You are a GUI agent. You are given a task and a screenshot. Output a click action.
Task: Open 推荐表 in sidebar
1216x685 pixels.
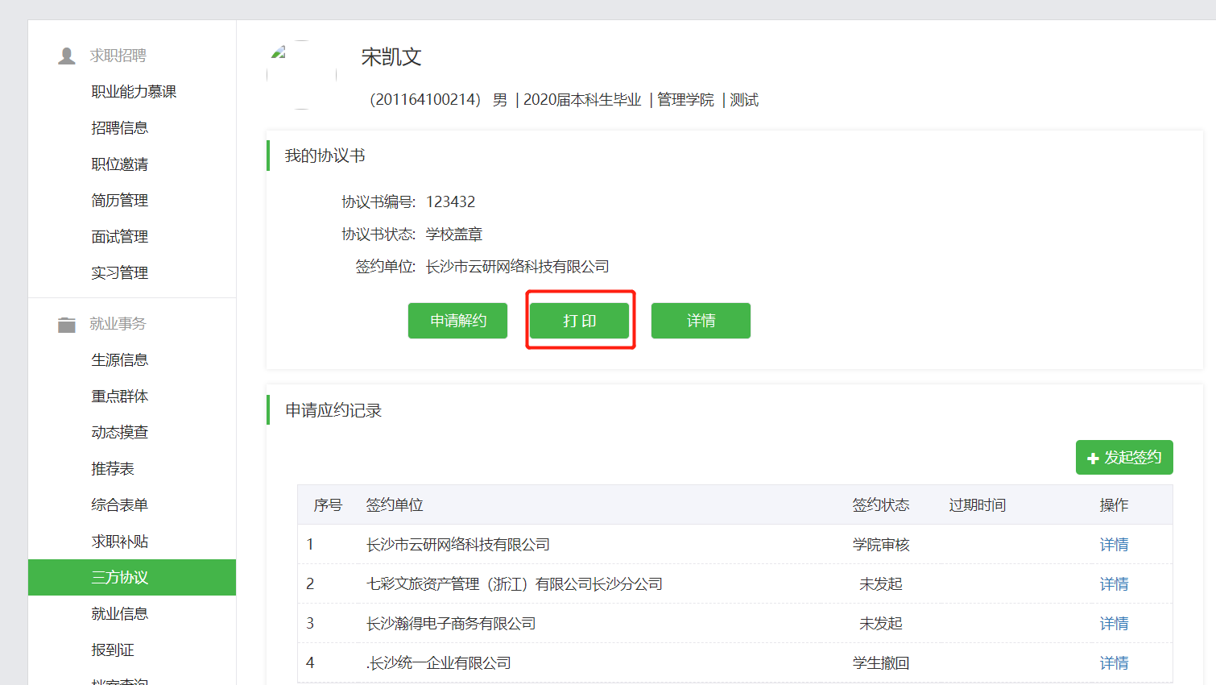(113, 469)
